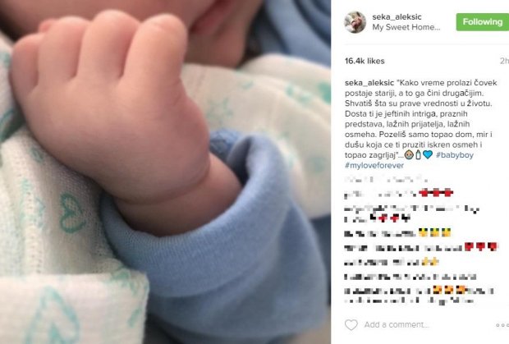Open the My Sweet Home location link
509x344 pixels.
pos(406,27)
